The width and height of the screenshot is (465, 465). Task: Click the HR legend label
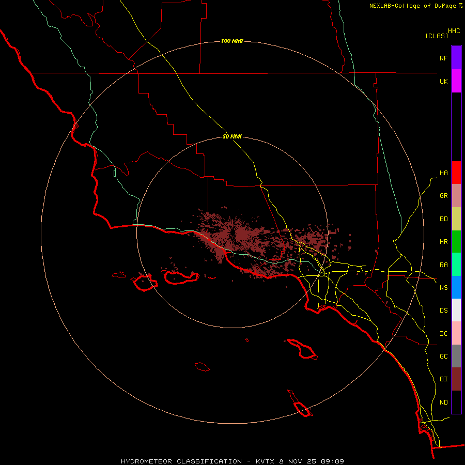click(443, 242)
